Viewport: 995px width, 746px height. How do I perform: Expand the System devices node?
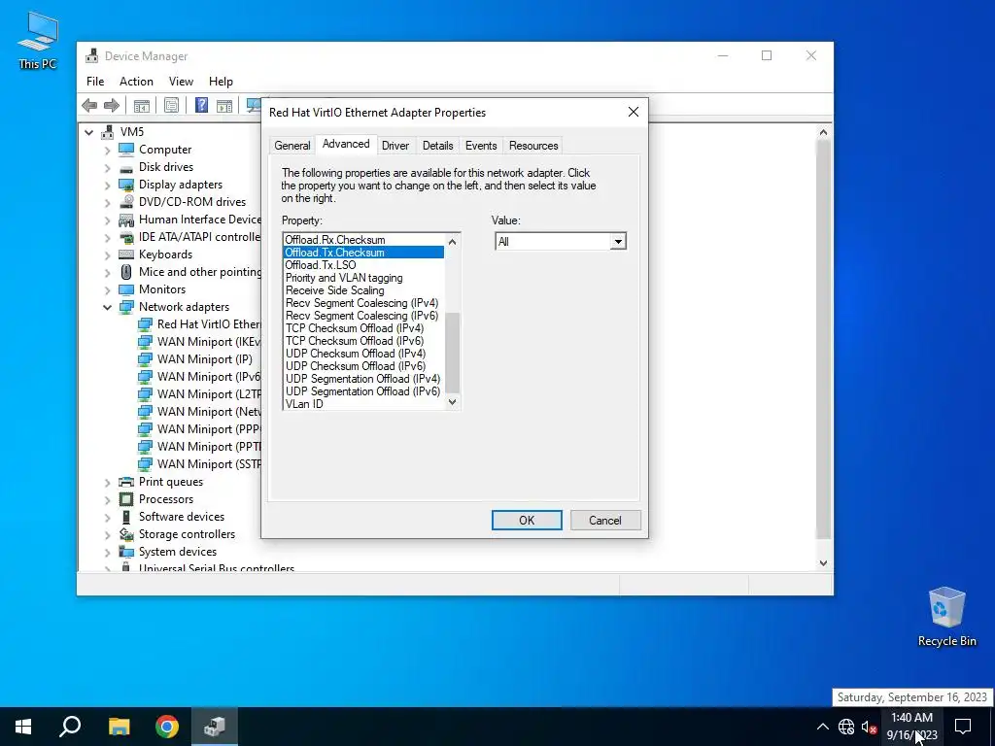[x=107, y=552]
